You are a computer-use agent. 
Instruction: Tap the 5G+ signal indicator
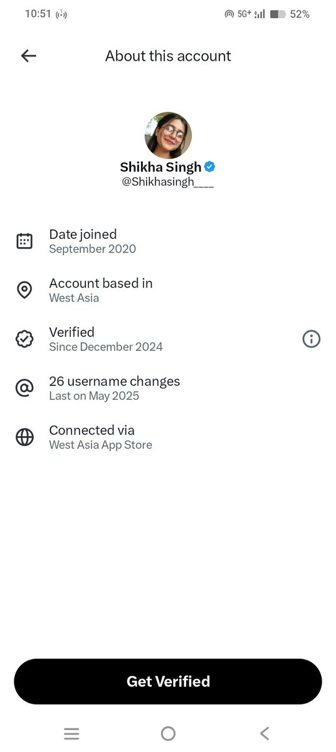(244, 14)
